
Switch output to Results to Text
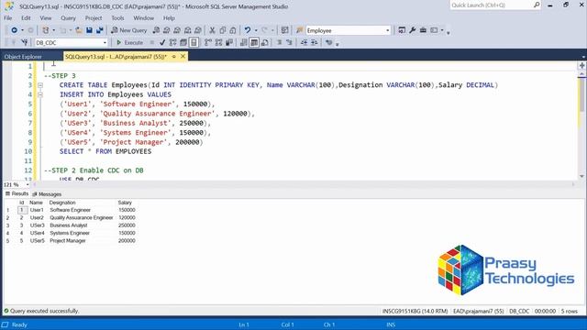[244, 43]
